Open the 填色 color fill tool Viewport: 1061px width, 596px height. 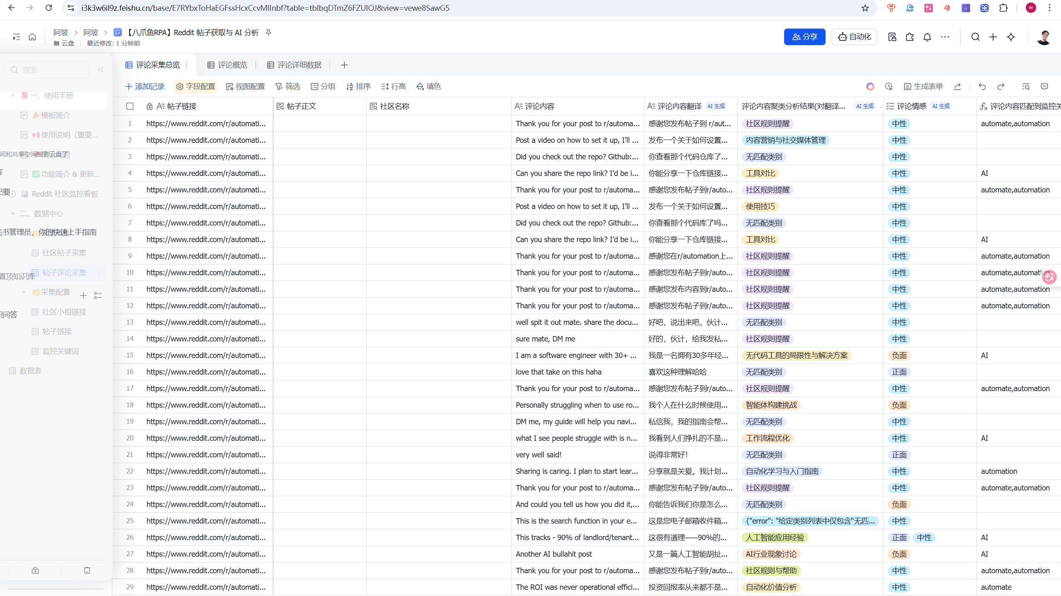tap(429, 87)
